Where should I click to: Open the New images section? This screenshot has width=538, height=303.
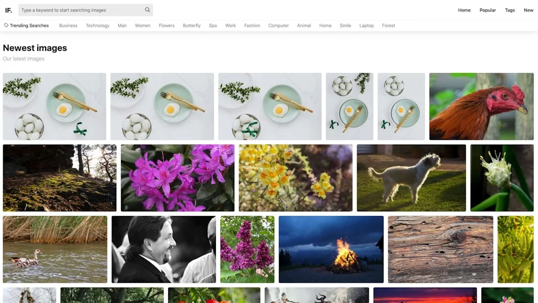coord(528,9)
